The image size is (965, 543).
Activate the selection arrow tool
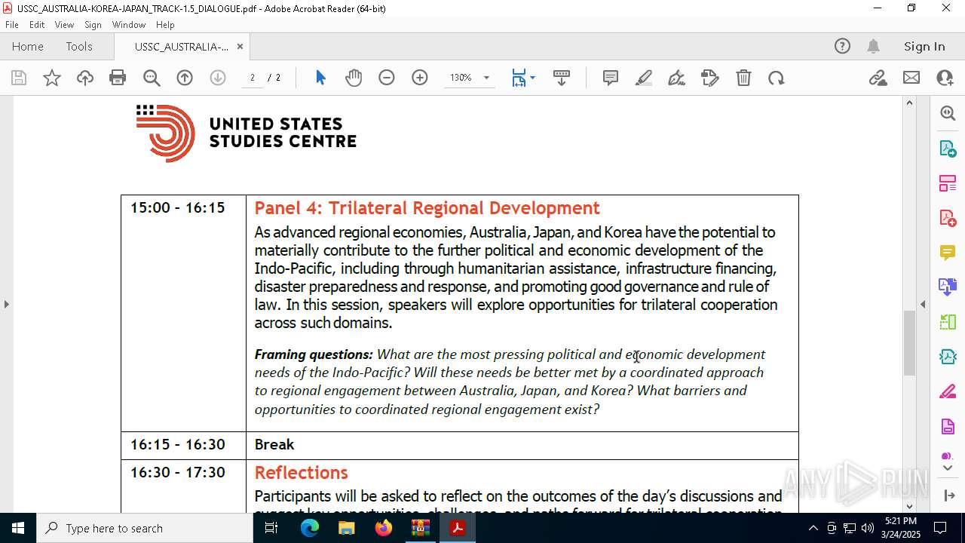320,78
